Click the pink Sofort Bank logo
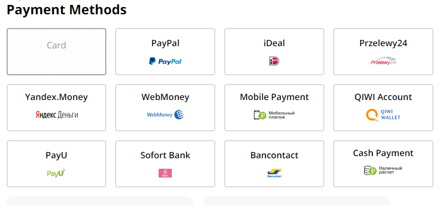The height and width of the screenshot is (205, 445). point(165,173)
